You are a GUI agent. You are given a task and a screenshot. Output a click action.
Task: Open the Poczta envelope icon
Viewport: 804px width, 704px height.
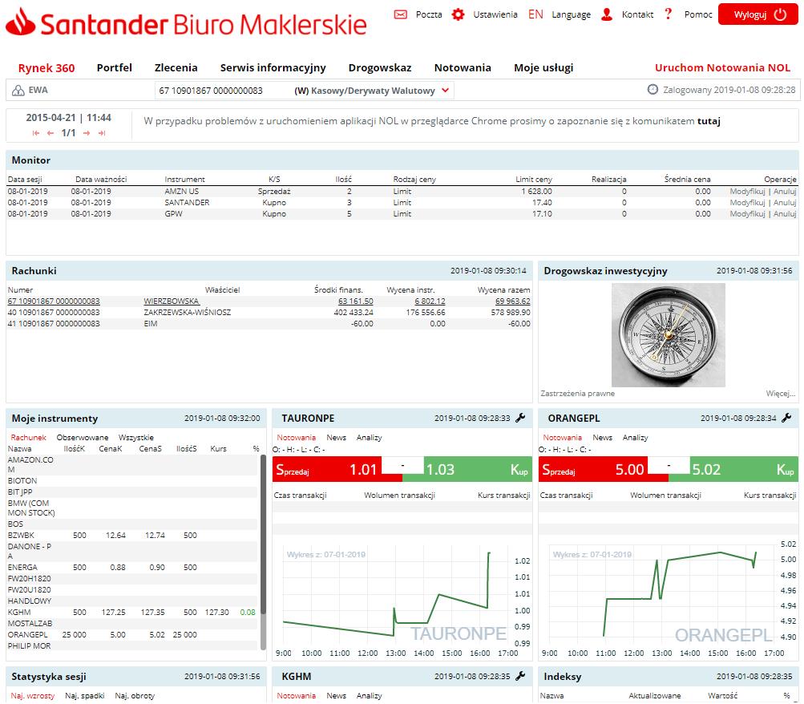pos(401,14)
